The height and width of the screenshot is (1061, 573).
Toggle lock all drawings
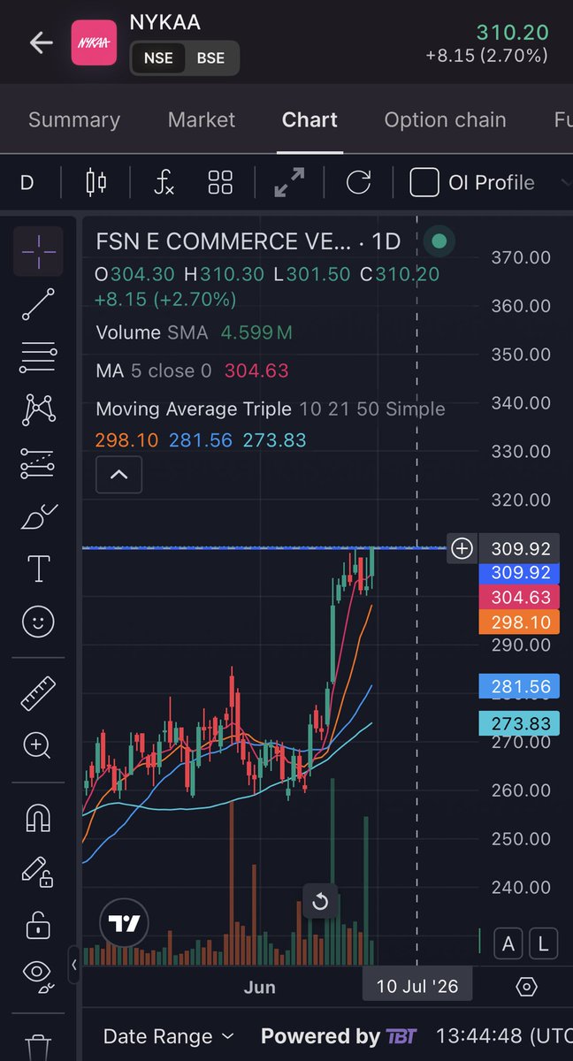38,925
